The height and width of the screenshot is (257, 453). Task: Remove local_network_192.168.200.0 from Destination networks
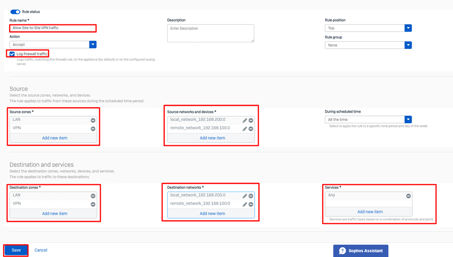point(251,196)
